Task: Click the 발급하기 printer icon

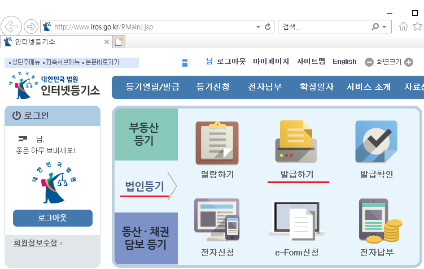Action: (x=296, y=141)
